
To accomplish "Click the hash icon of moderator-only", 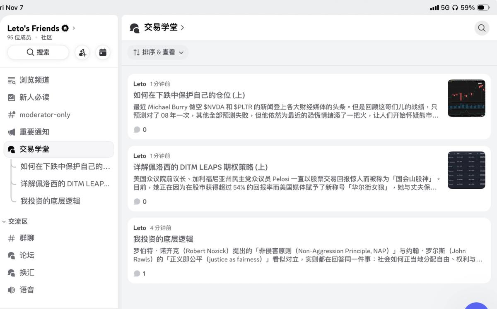I will pyautogui.click(x=12, y=115).
